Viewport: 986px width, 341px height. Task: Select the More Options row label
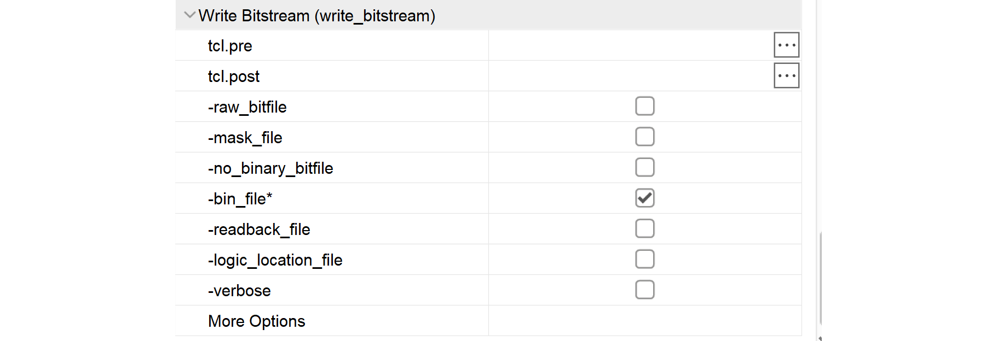[256, 321]
